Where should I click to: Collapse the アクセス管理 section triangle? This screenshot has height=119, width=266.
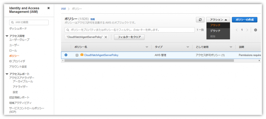pyautogui.click(x=7, y=36)
